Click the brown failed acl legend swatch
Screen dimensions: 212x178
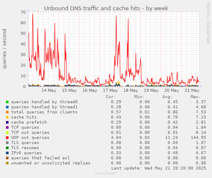point(7,158)
